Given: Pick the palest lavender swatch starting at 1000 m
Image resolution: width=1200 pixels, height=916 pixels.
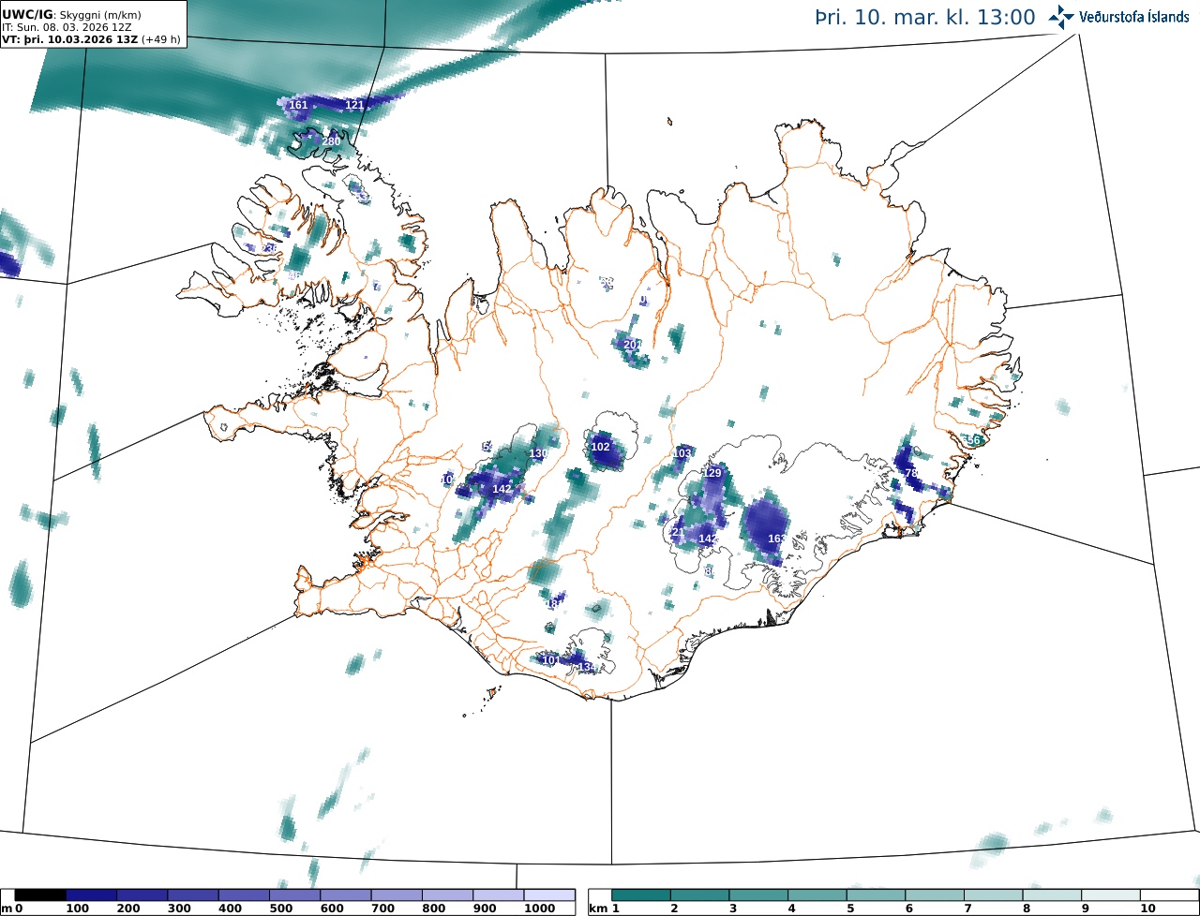Looking at the screenshot, I should pyautogui.click(x=548, y=895).
